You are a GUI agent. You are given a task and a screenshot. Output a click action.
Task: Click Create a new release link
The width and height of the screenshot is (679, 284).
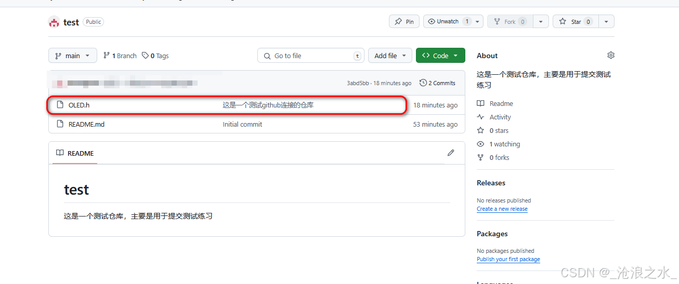[x=502, y=209]
